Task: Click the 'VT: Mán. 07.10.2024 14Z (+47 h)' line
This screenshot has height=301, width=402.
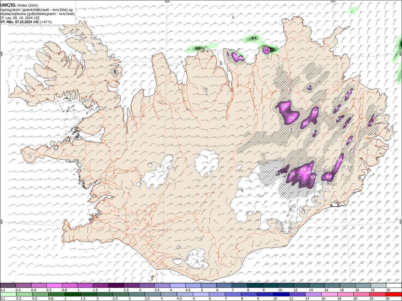Action: pyautogui.click(x=26, y=22)
